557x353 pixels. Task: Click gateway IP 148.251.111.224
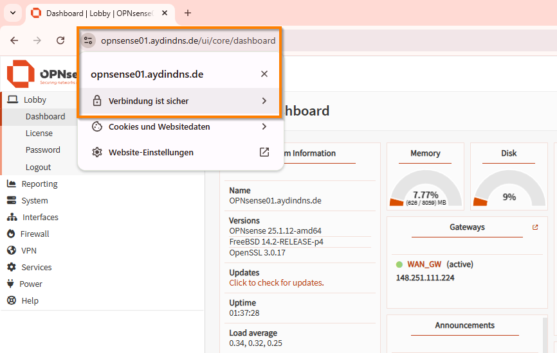point(425,278)
